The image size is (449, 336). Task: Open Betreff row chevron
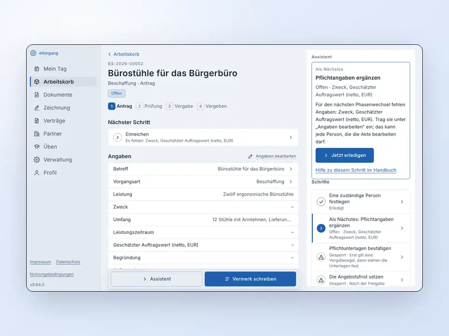[290, 169]
